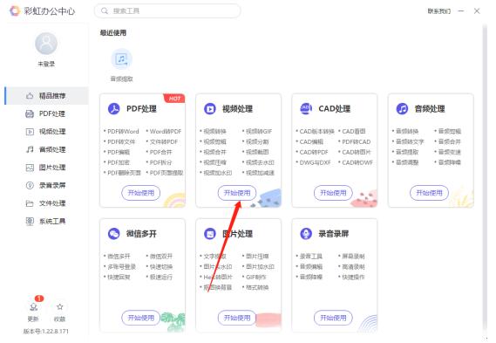Click PDF合并 in the PDF处理 list
Screen dimensions: 496x343
(x=160, y=152)
